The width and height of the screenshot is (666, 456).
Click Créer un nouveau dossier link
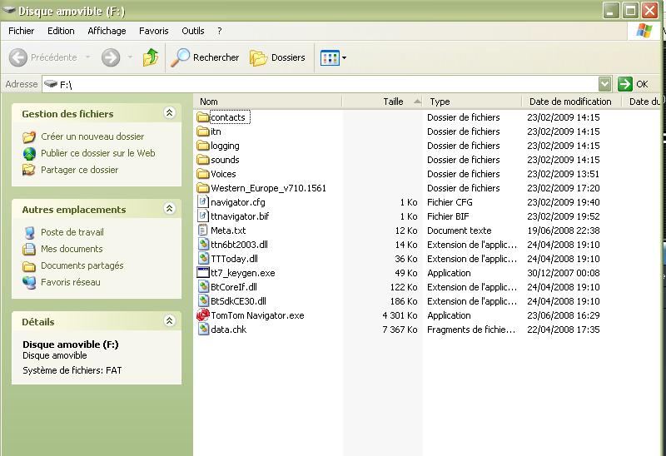tap(92, 136)
